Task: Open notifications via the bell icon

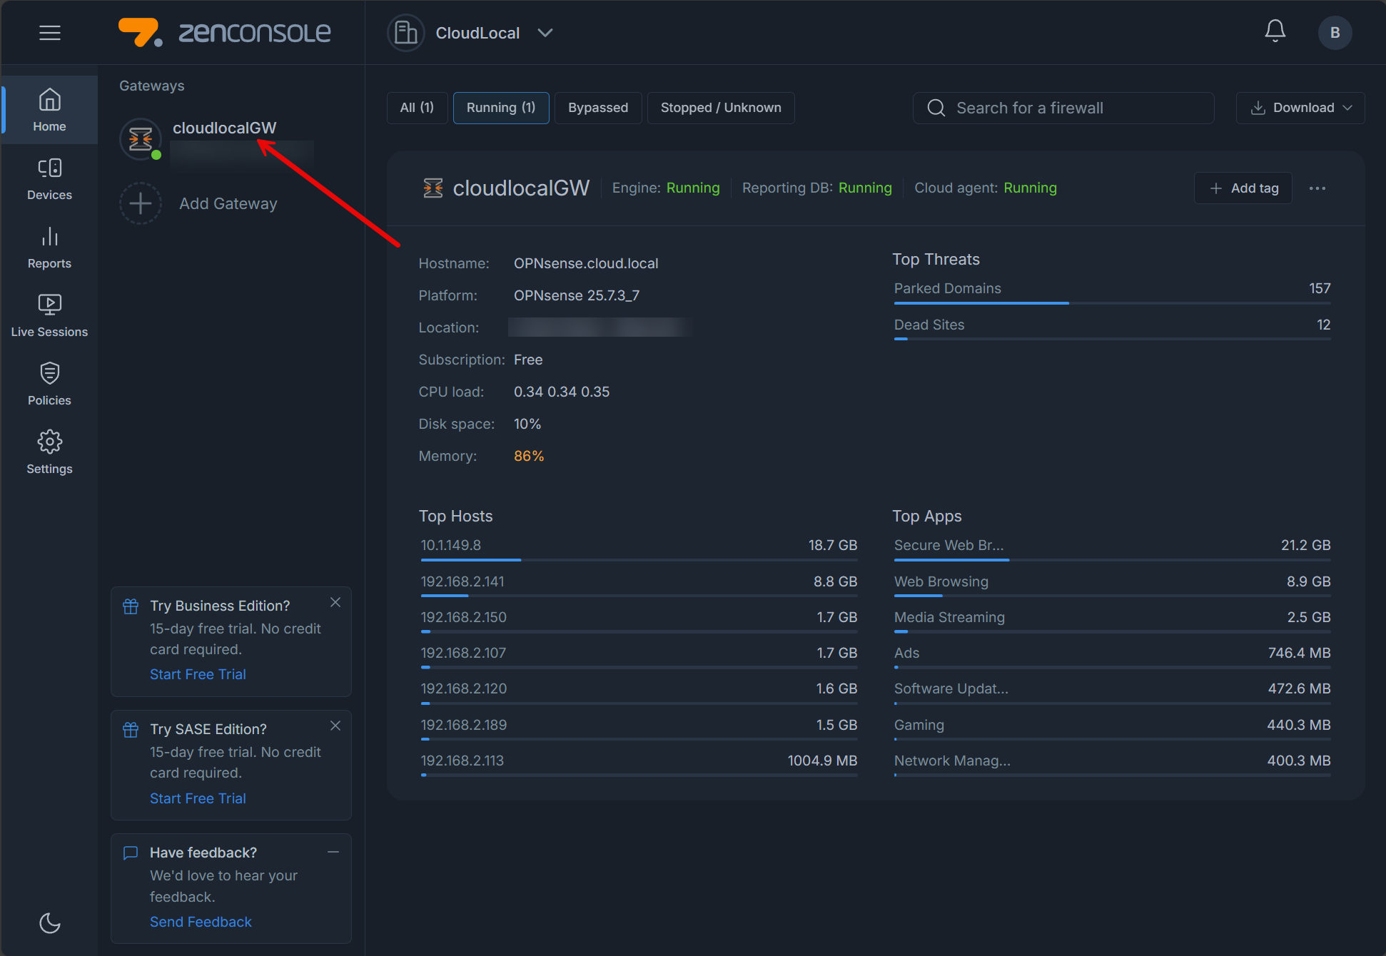Action: (x=1275, y=31)
